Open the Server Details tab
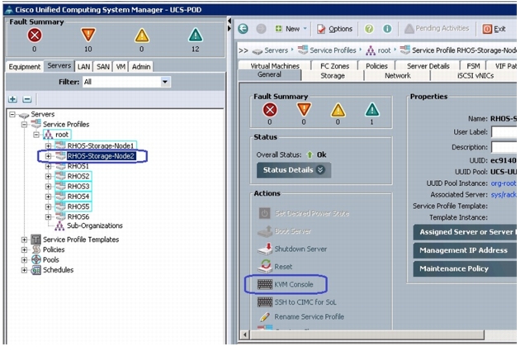Image resolution: width=520 pixels, height=356 pixels. pyautogui.click(x=428, y=66)
